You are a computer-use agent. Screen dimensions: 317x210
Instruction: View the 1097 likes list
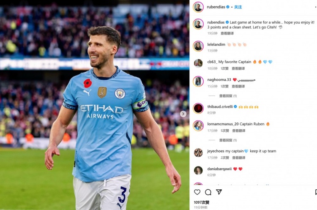tap(202, 202)
